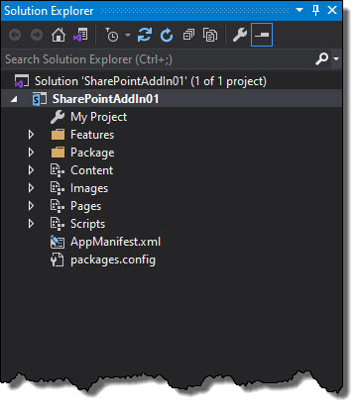
Task: Click the Visual Studio solution icon
Action: pyautogui.click(x=22, y=81)
